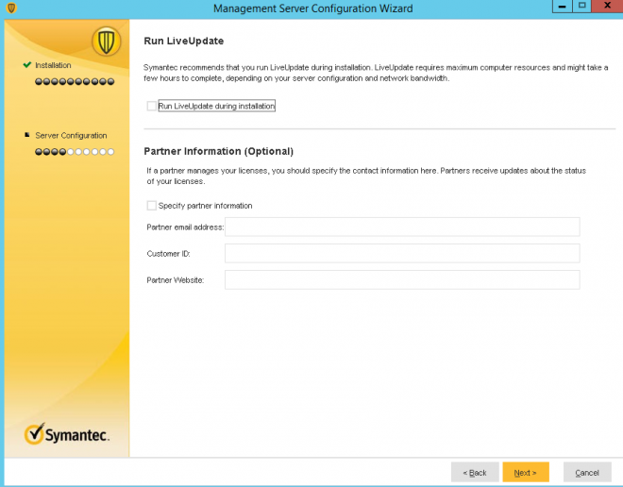Click into the Customer ID field
Viewport: 623px width, 487px height.
pos(402,254)
